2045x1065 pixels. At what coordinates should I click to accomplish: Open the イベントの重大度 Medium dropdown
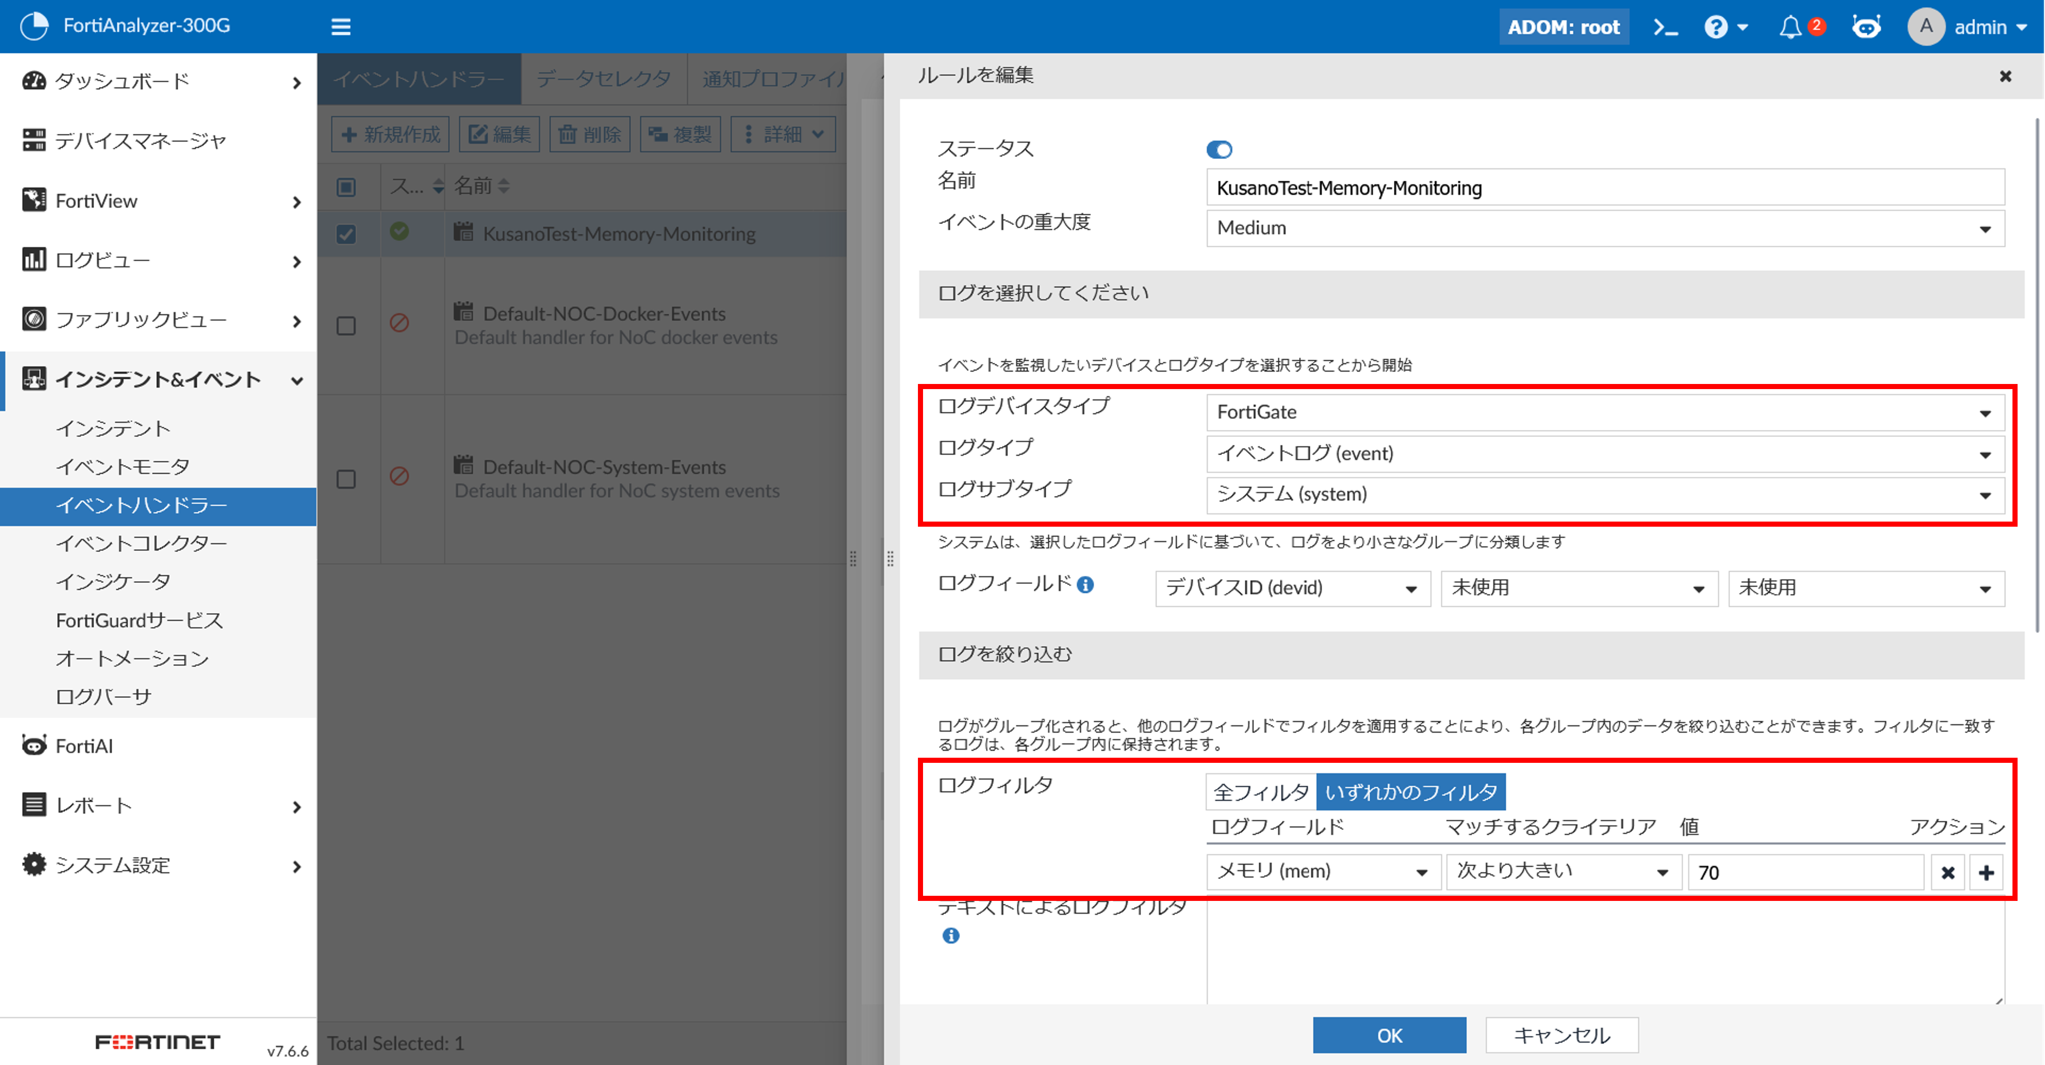point(1604,228)
